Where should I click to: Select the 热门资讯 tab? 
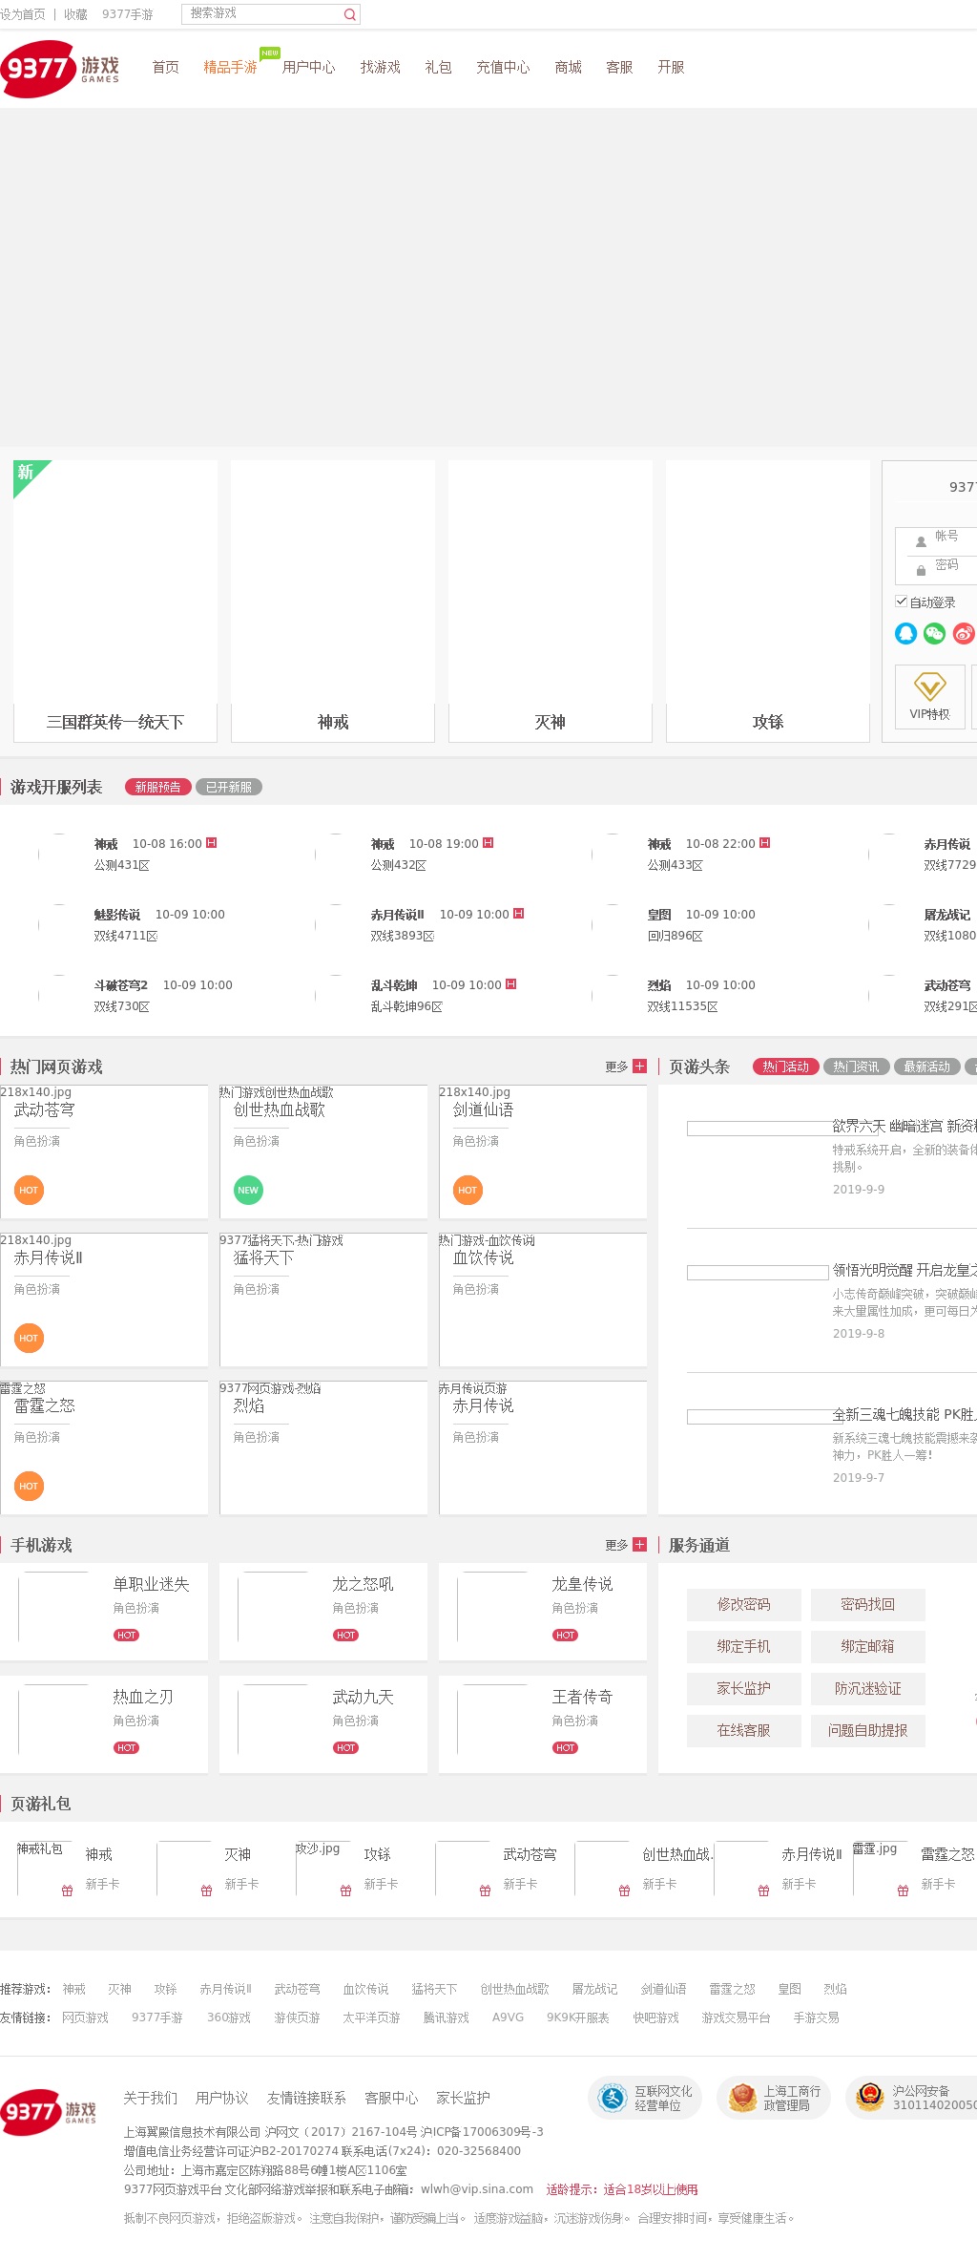tap(856, 1067)
